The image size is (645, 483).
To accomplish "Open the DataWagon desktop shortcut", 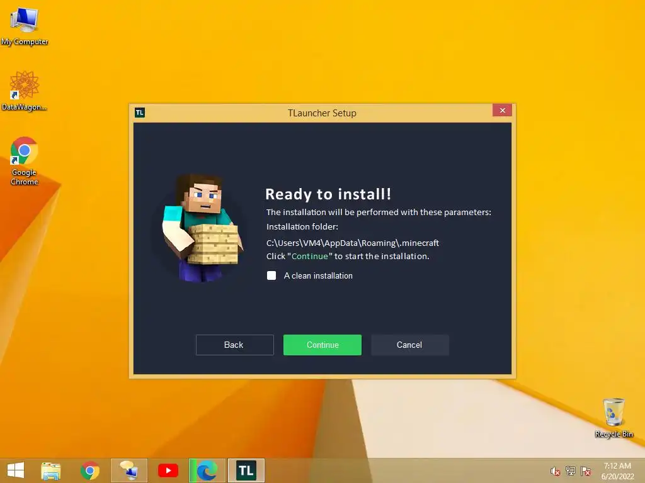I will point(25,91).
